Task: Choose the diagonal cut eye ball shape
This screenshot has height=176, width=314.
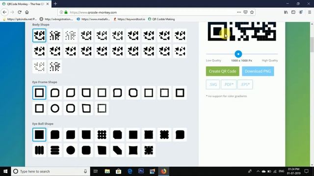Action: [x=117, y=150]
